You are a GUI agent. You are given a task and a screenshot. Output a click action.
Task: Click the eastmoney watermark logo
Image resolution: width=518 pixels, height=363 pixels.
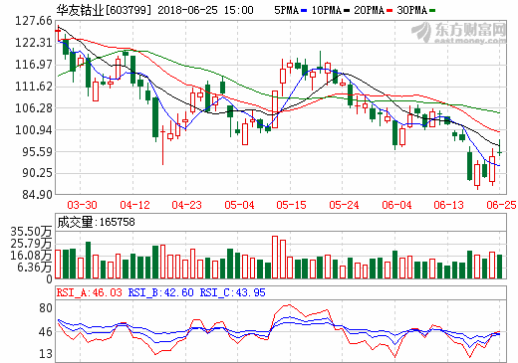[x=459, y=33]
